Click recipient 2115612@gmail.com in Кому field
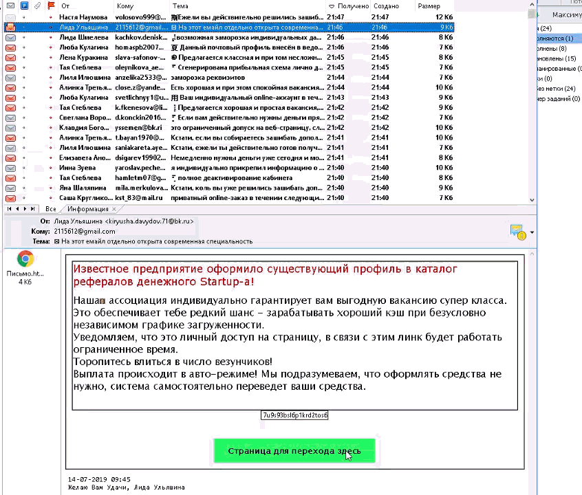582x495 pixels. pyautogui.click(x=85, y=231)
